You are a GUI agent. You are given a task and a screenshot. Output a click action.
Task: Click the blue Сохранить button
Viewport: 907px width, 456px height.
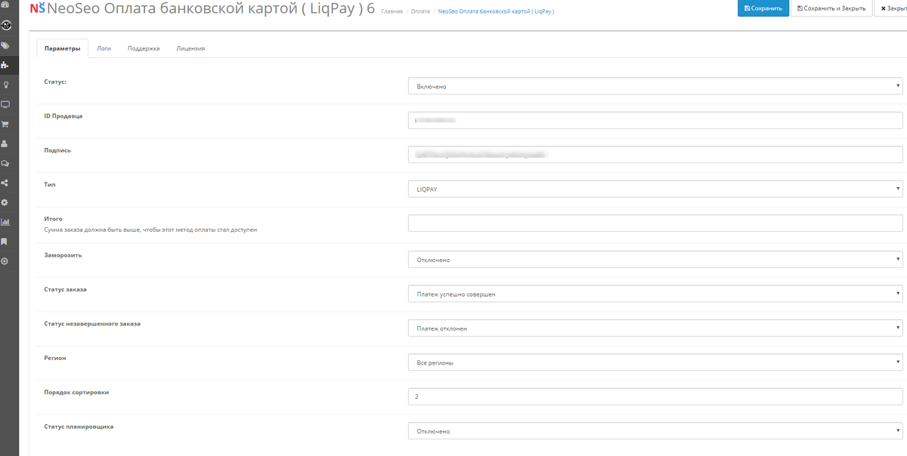763,8
